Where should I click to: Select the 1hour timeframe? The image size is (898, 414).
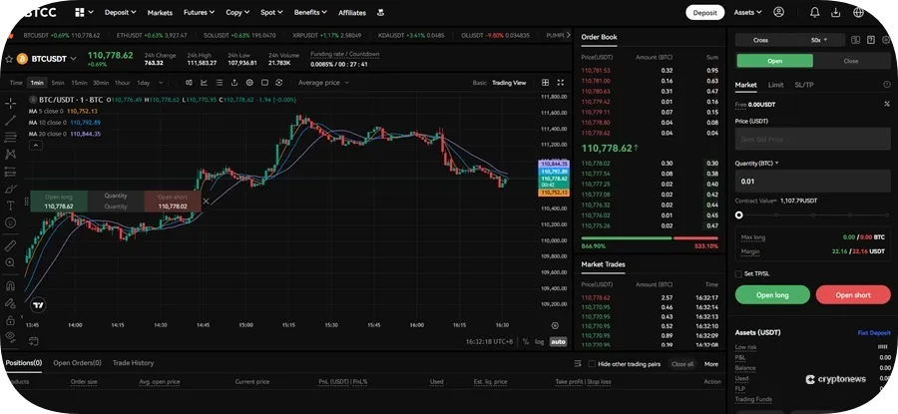coord(122,83)
